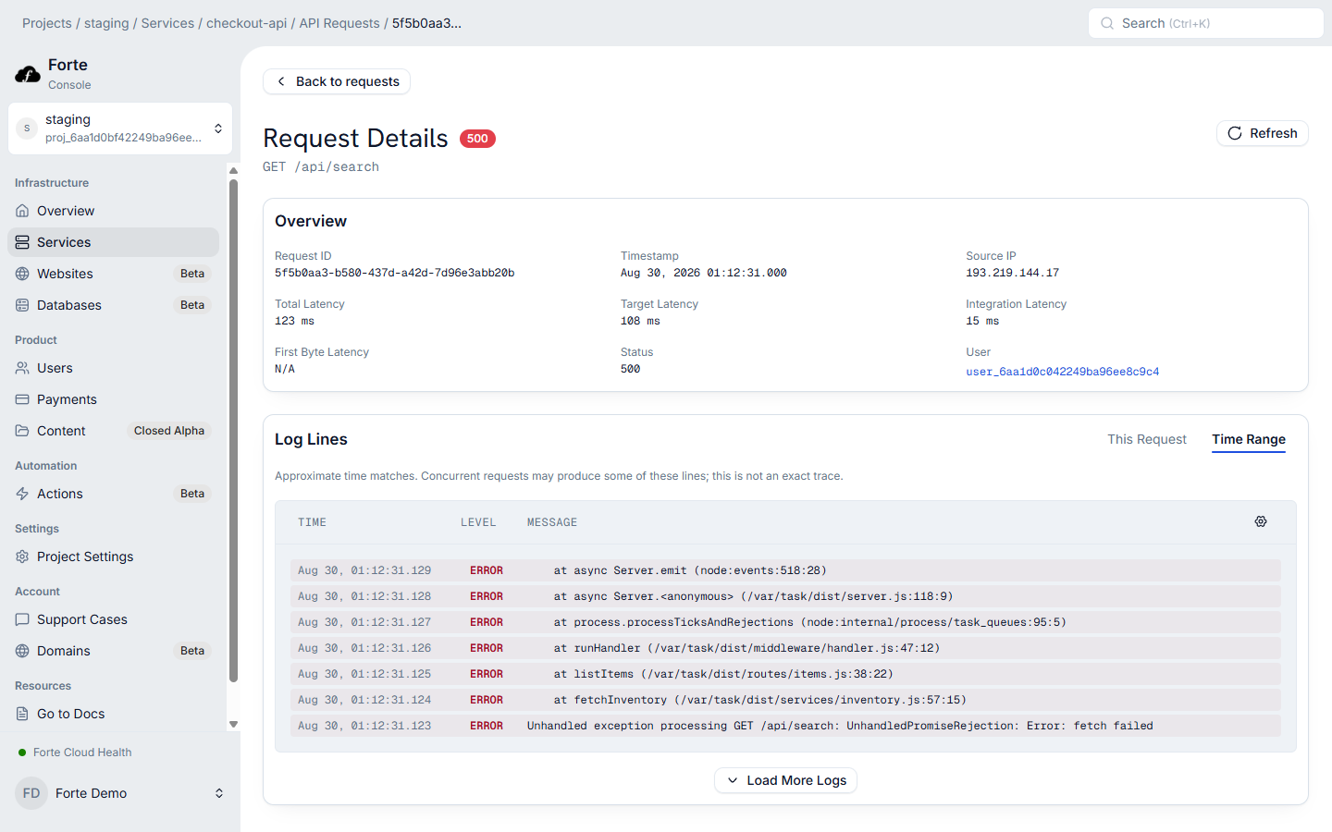Click the red 500 status badge
This screenshot has width=1332, height=832.
(x=477, y=139)
